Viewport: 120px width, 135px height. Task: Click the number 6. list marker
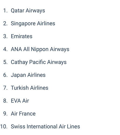(x=5, y=75)
